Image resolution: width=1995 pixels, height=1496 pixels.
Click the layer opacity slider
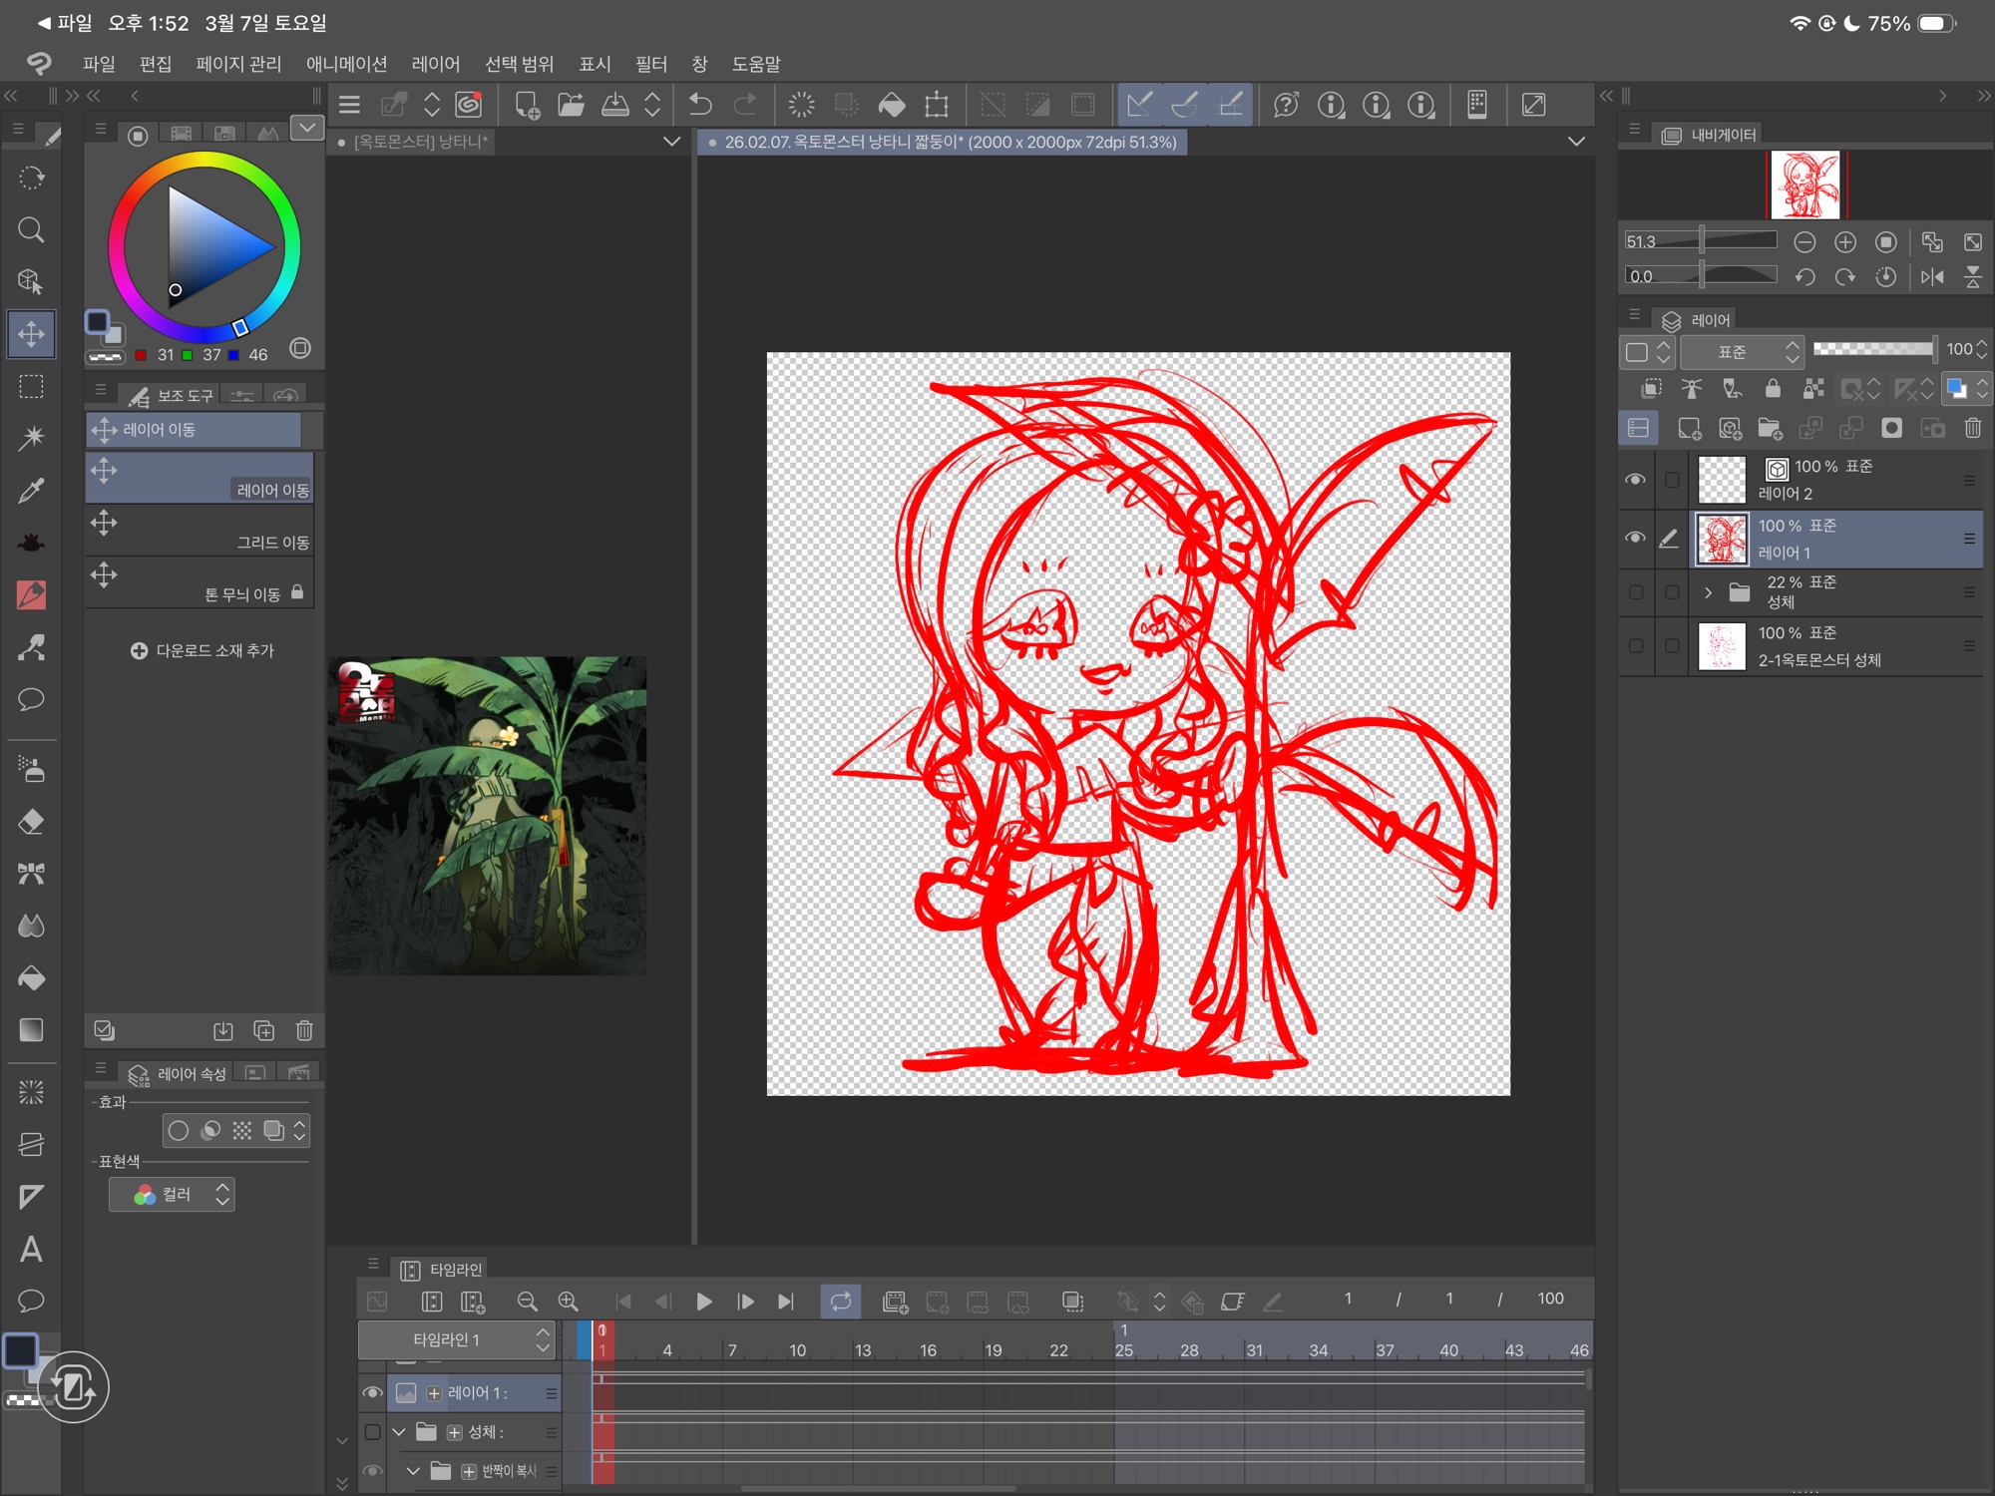pos(1872,349)
